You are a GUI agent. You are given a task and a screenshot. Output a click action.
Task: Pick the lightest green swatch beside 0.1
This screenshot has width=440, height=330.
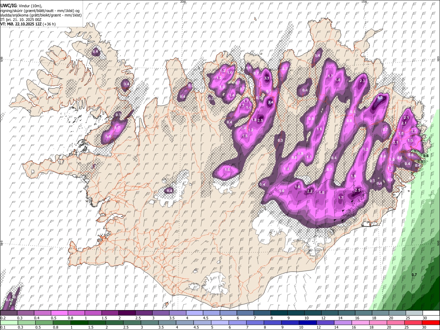[9, 322]
